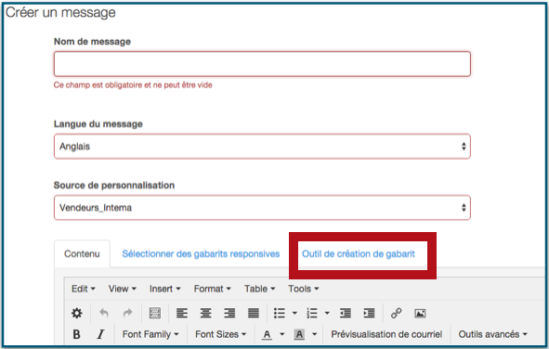
Task: Open bulleted list style arrow
Action: click(x=294, y=313)
